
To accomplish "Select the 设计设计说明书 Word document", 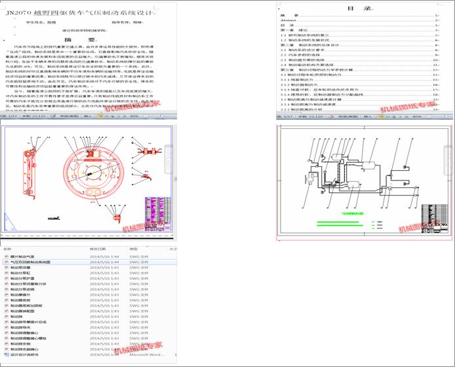I will [89, 355].
